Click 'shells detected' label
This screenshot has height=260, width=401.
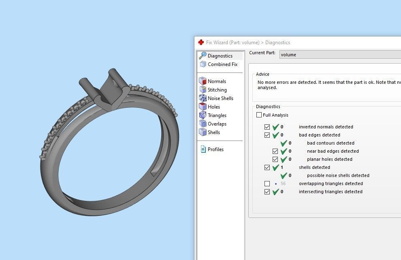314,167
